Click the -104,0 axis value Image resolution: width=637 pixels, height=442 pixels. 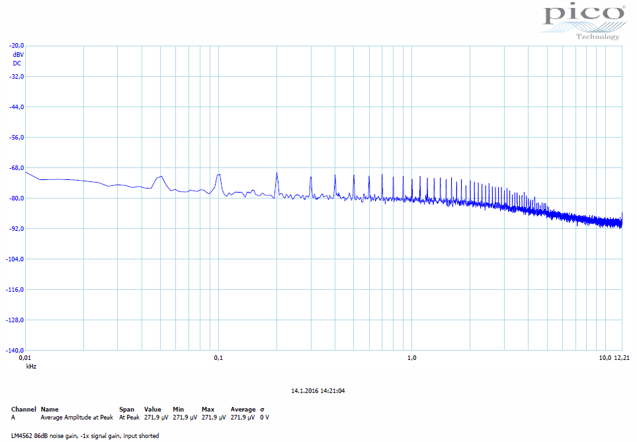pyautogui.click(x=15, y=259)
